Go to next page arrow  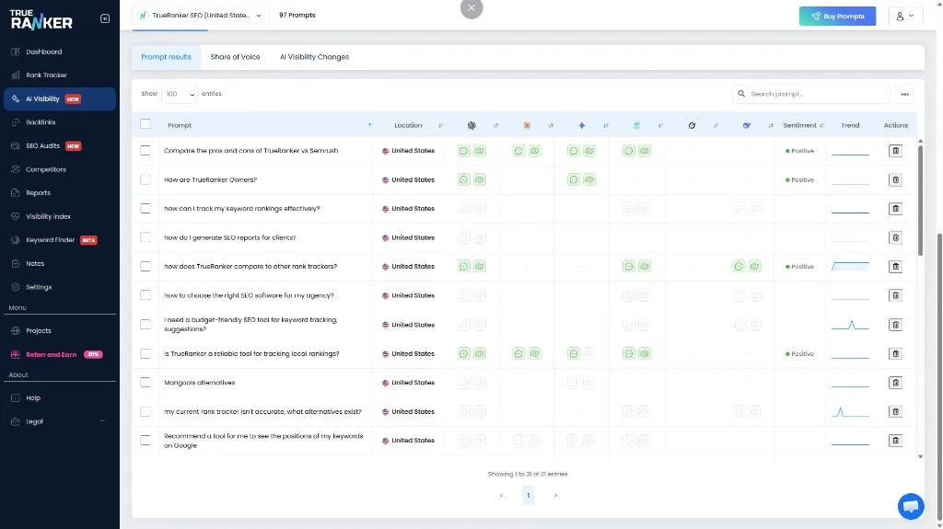555,495
